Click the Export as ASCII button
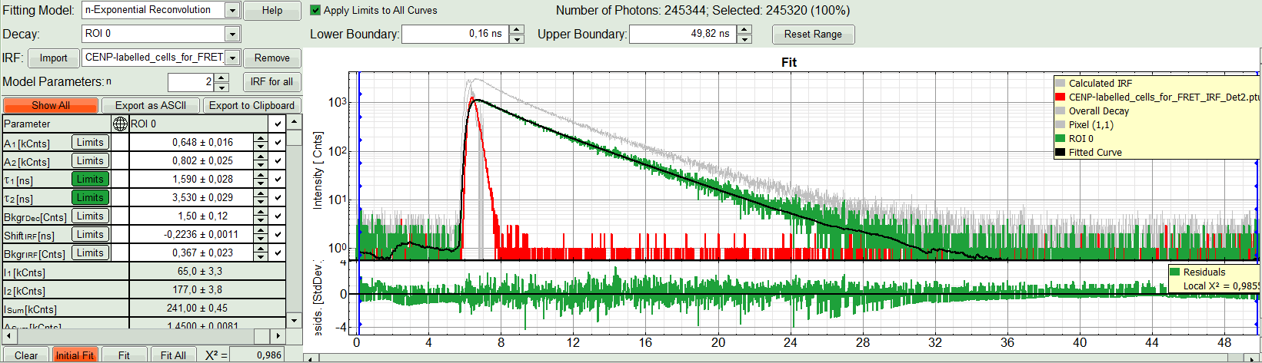This screenshot has height=363, width=1262. tap(151, 105)
